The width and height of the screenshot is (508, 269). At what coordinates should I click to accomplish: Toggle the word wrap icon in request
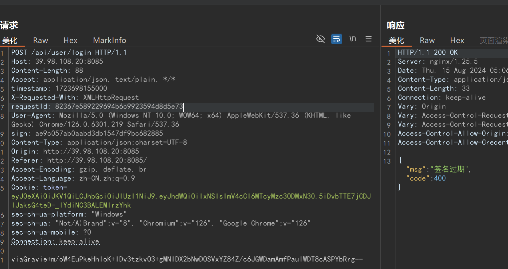(336, 39)
